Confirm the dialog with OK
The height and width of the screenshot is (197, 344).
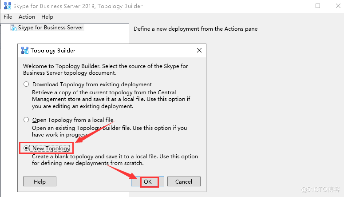[148, 181]
